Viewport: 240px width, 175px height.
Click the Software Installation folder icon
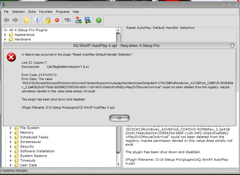16,151
